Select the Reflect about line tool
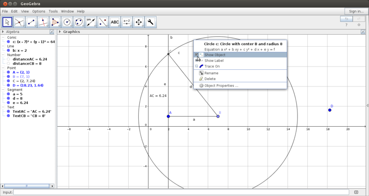The height and width of the screenshot is (196, 369). point(103,22)
